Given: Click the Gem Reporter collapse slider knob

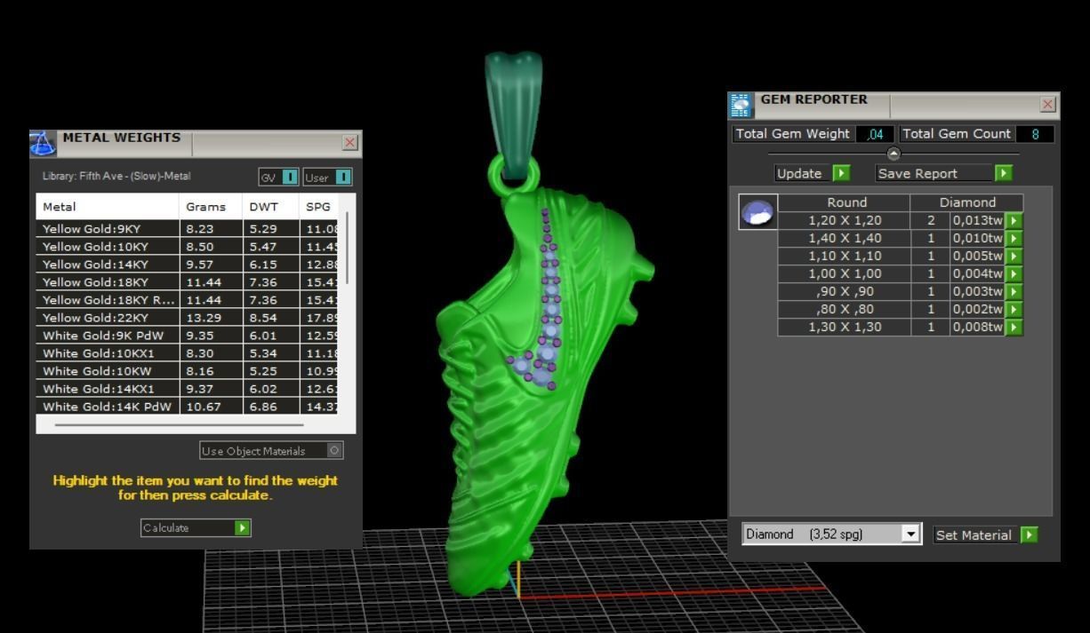Looking at the screenshot, I should click(894, 154).
